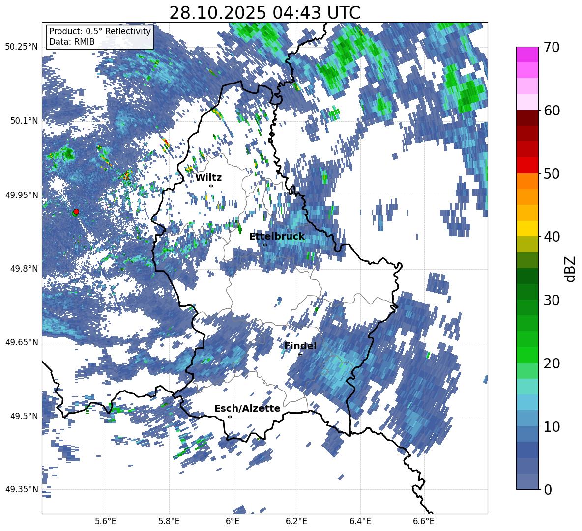
Task: Click the 5.8°E longitude label
Action: pos(169,522)
